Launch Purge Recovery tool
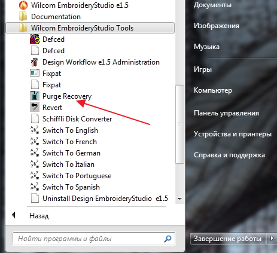 [67, 96]
